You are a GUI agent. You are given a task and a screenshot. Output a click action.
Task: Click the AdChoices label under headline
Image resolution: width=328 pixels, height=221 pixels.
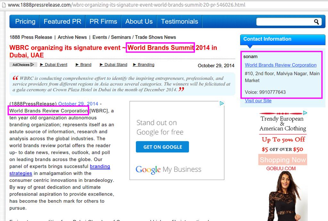(x=23, y=65)
